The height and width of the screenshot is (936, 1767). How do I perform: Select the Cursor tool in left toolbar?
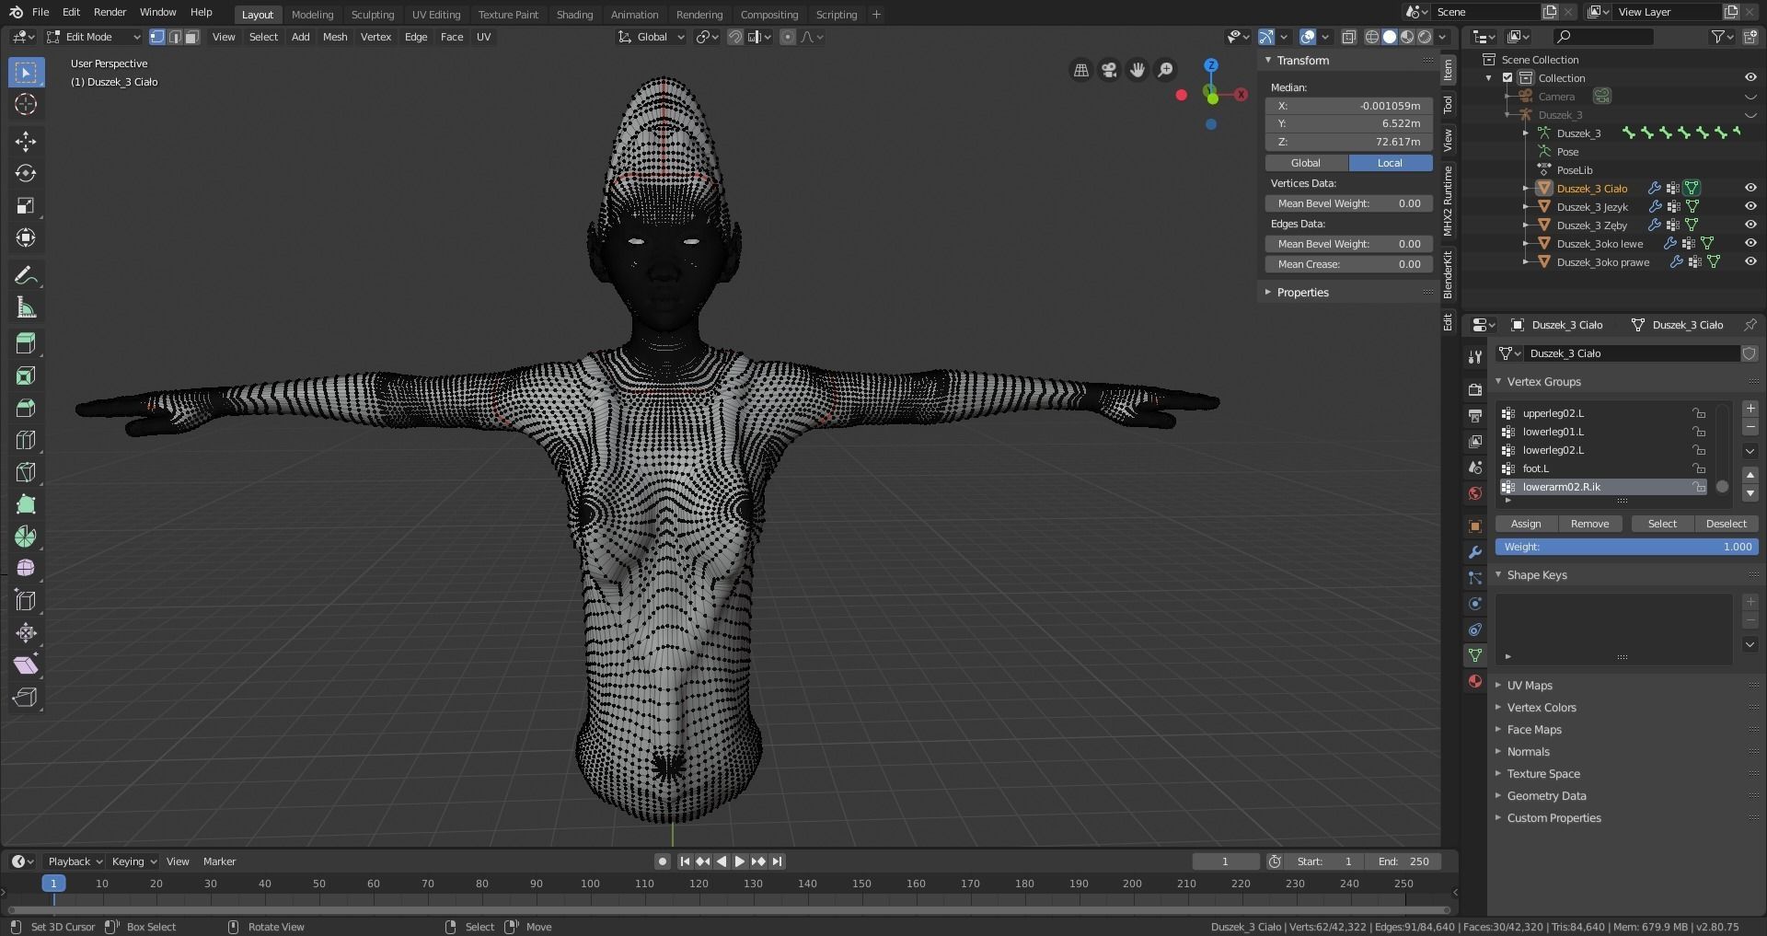(26, 104)
